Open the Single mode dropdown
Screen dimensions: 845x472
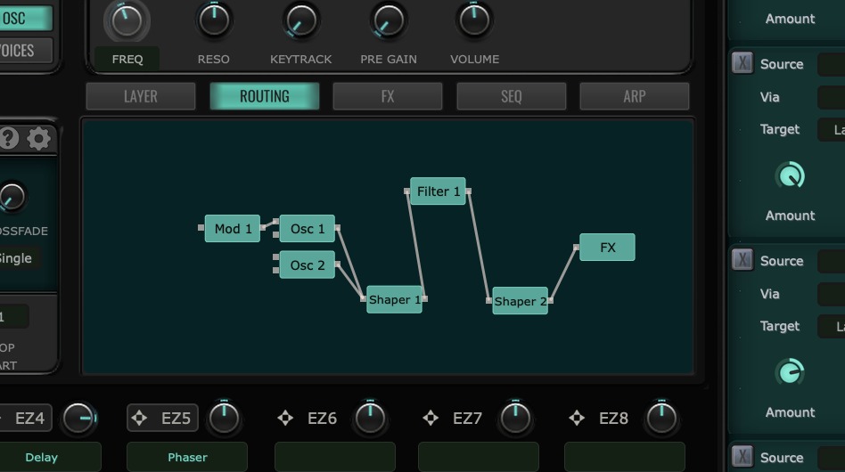pos(18,258)
